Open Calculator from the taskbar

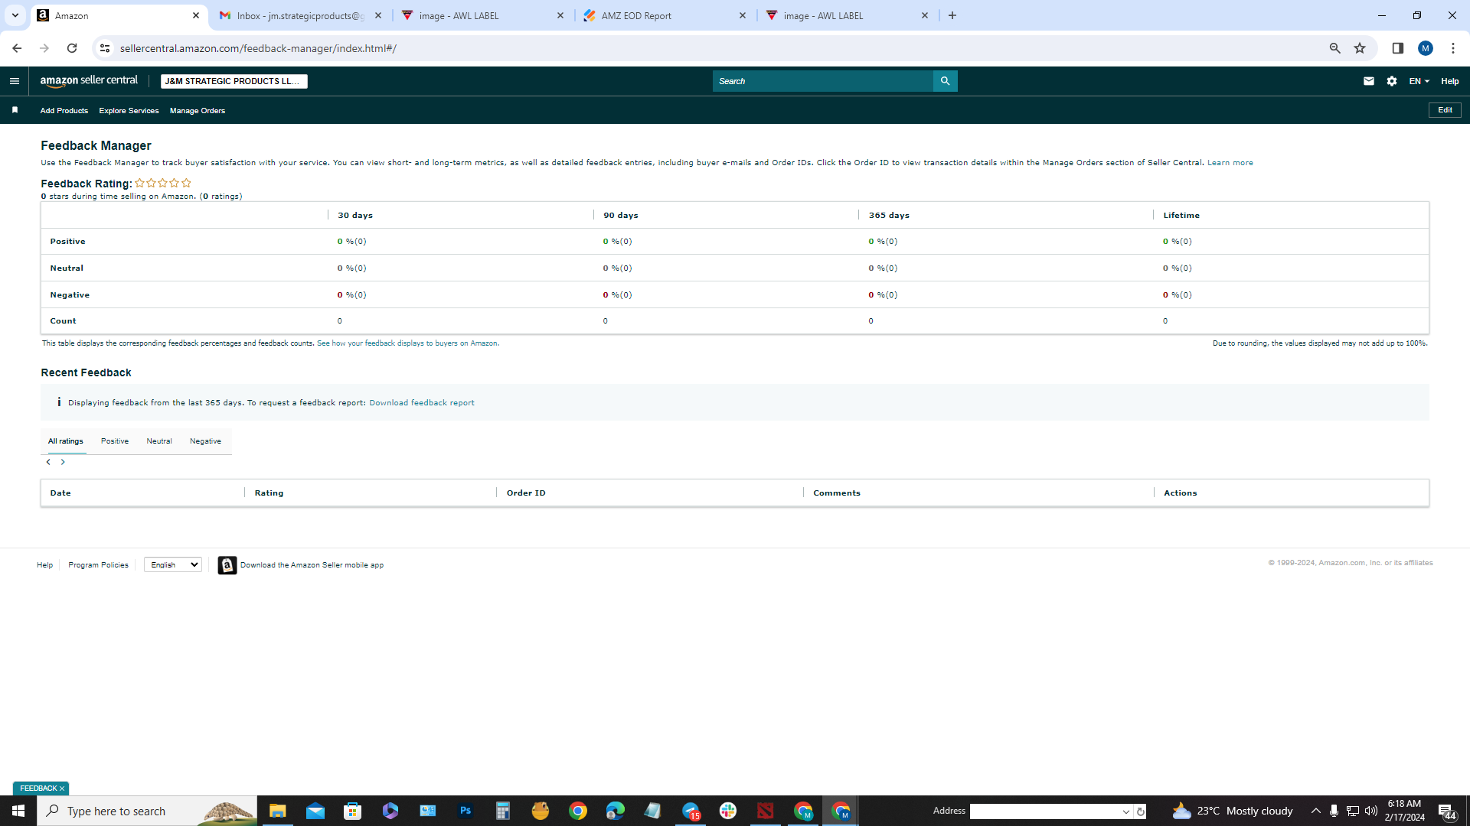tap(503, 811)
